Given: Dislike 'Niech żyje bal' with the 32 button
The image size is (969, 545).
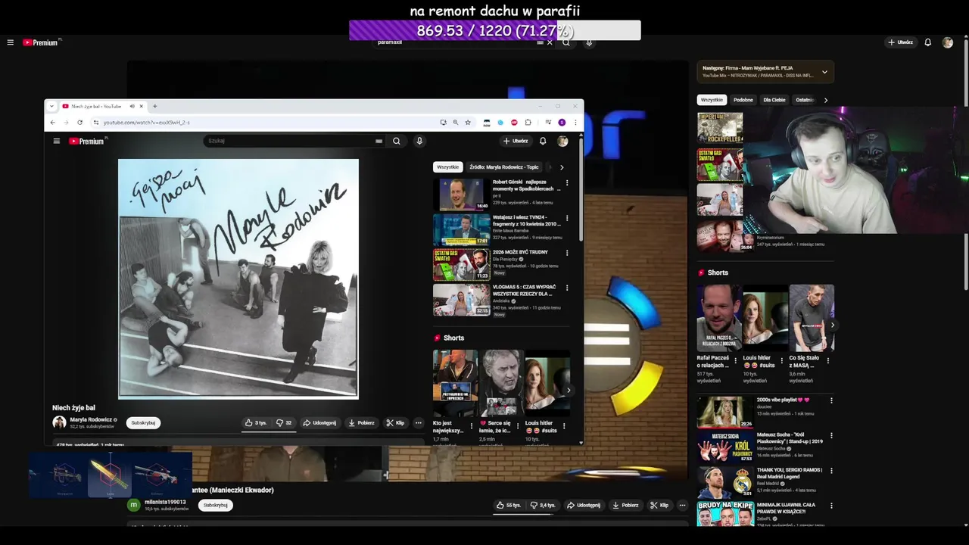Looking at the screenshot, I should click(x=284, y=423).
